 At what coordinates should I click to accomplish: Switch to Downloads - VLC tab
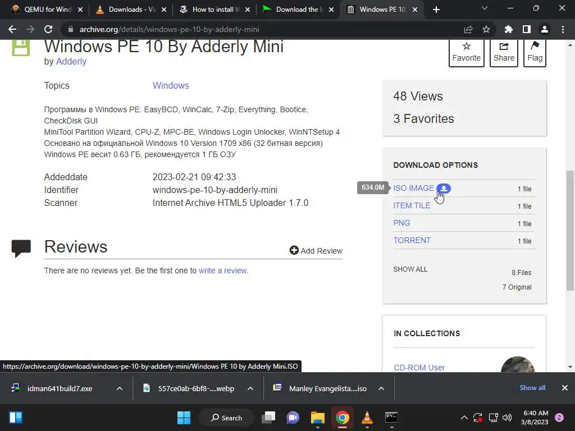[x=130, y=10]
